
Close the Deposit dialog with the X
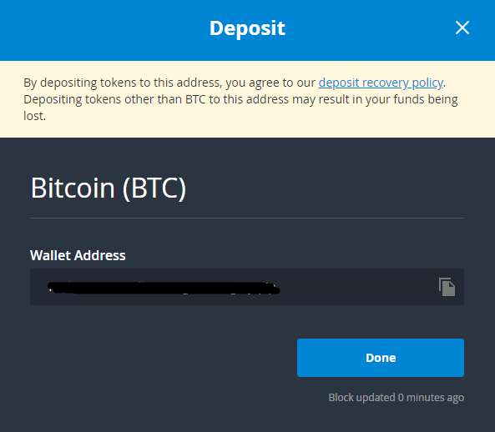462,28
